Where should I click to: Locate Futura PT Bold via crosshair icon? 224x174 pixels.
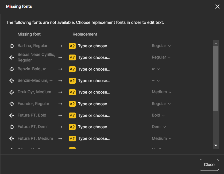pos(12,115)
